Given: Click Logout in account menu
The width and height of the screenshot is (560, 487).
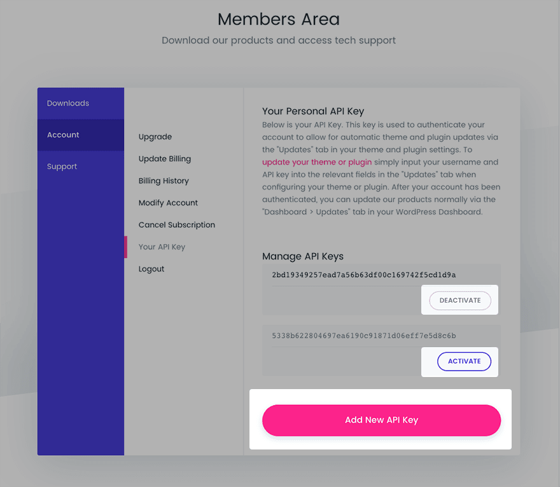Looking at the screenshot, I should (x=151, y=269).
